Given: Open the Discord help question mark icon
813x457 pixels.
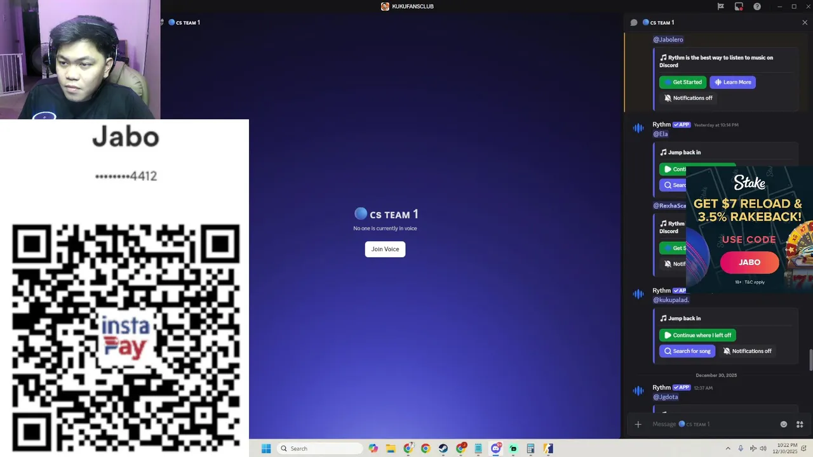Looking at the screenshot, I should (757, 6).
